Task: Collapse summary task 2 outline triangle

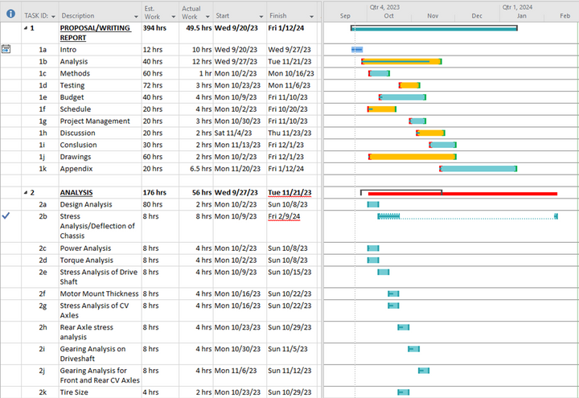Action: point(26,192)
